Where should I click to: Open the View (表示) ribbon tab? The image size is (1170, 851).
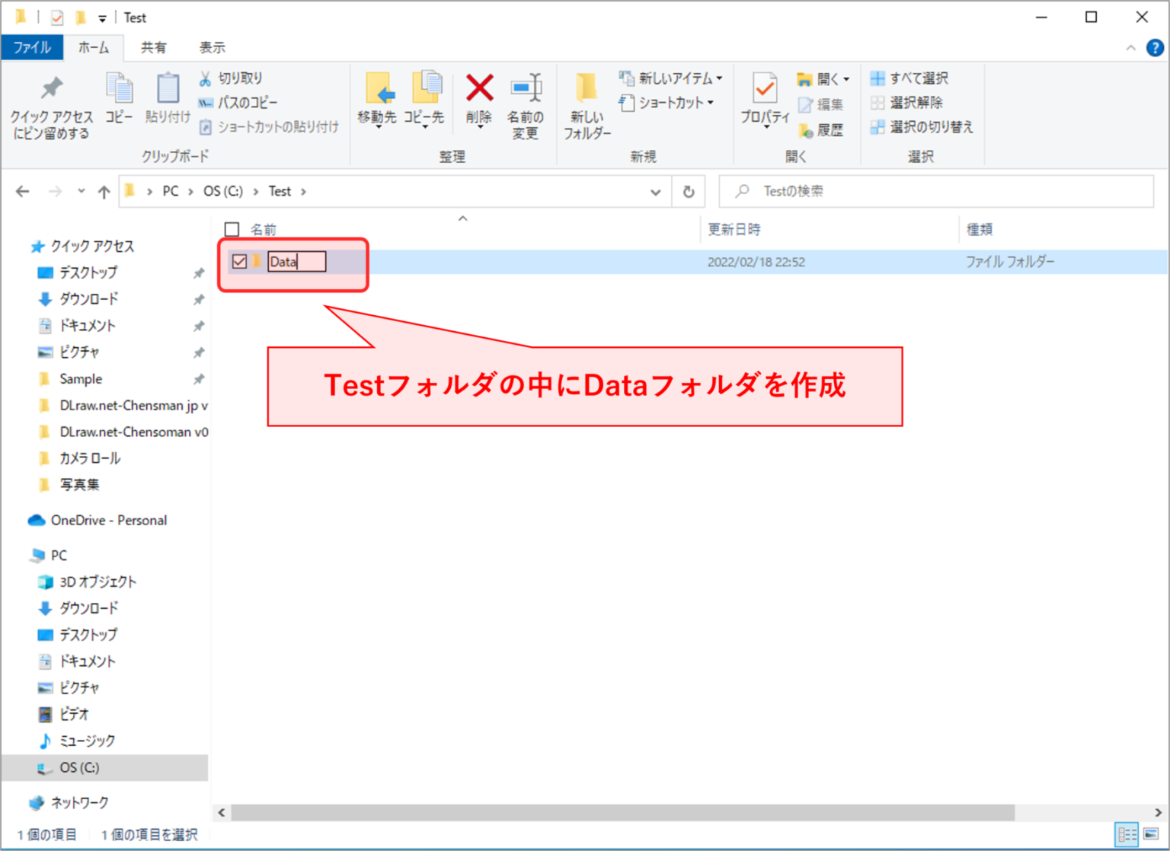point(212,47)
